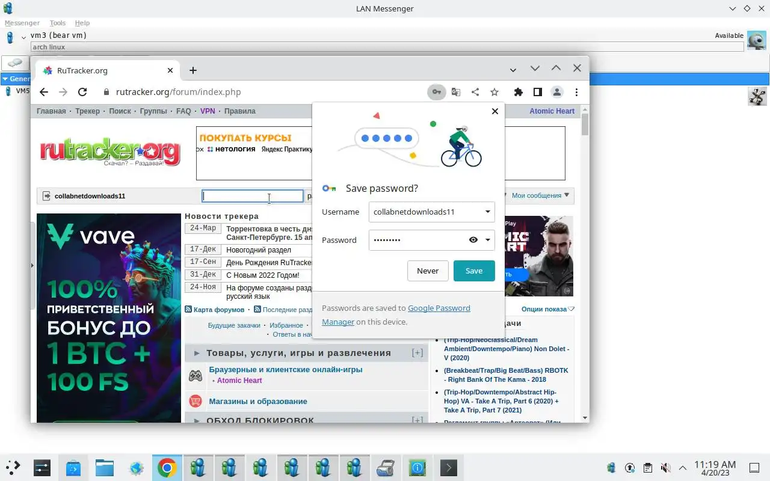Click the site search input field

point(253,196)
